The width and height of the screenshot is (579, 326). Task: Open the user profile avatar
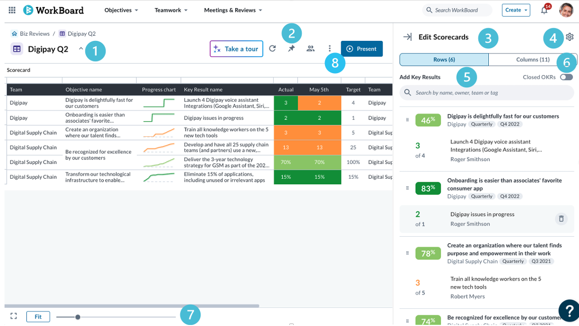pos(566,10)
